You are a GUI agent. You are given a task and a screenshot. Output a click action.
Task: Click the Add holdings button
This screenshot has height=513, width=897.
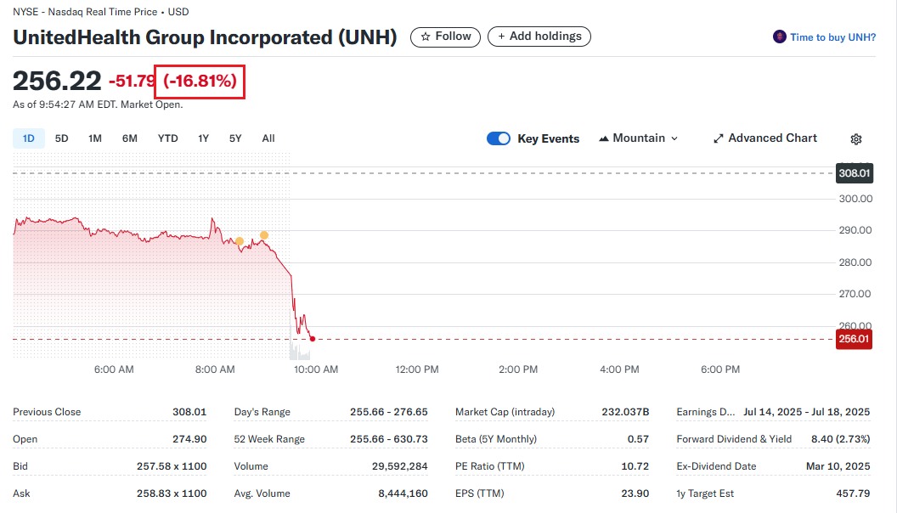(x=539, y=37)
